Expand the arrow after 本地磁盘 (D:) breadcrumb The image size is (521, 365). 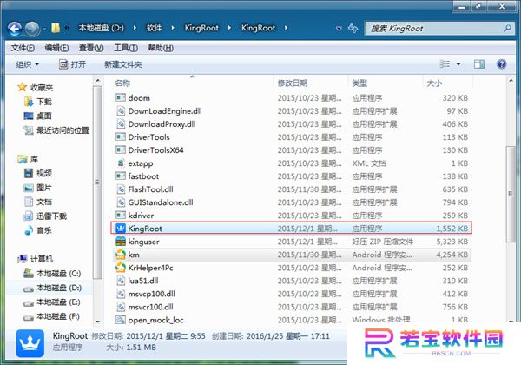click(135, 28)
